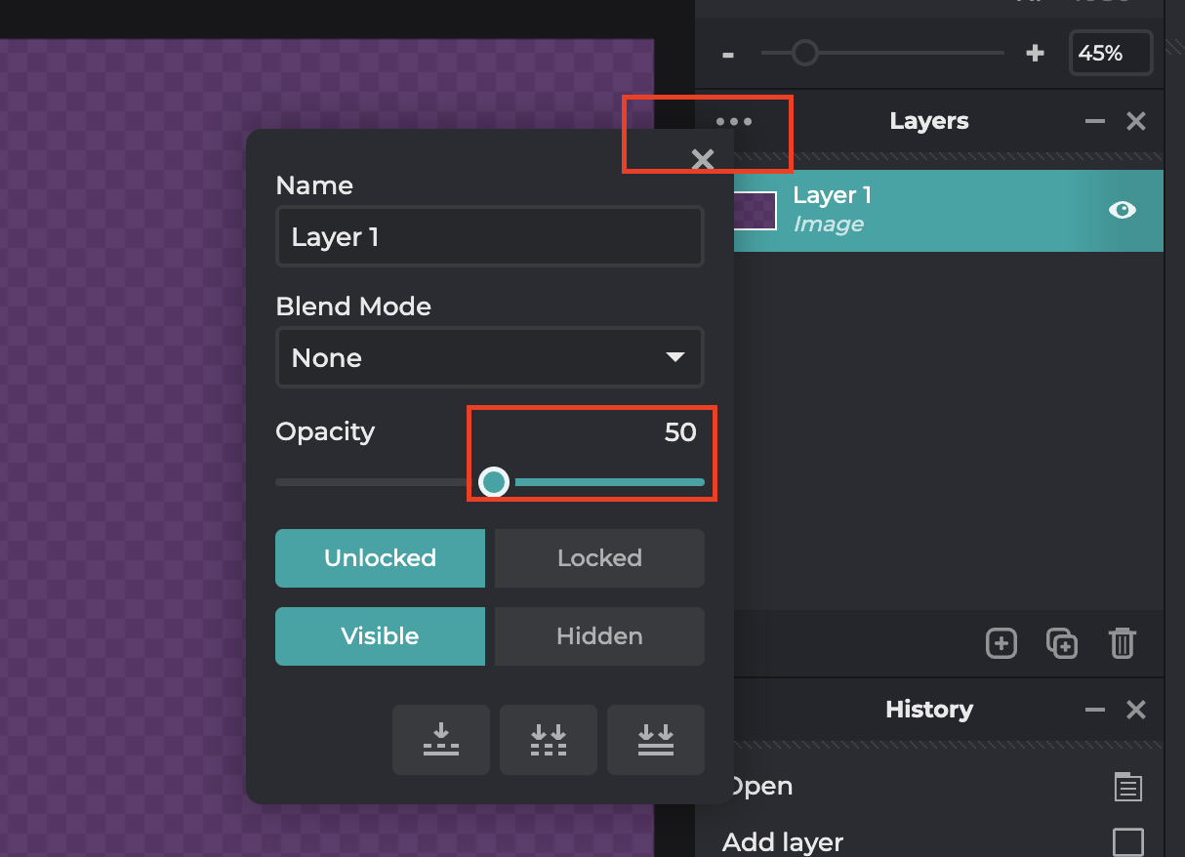Minimize the Layers panel
This screenshot has height=857, width=1185.
[x=1095, y=122]
